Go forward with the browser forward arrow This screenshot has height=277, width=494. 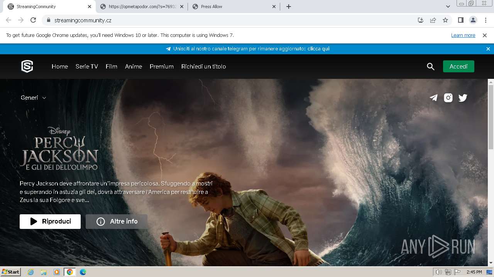pos(21,20)
